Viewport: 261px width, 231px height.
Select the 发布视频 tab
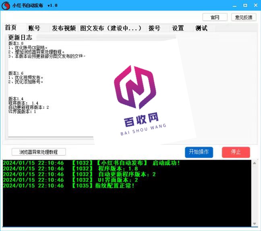[64, 28]
